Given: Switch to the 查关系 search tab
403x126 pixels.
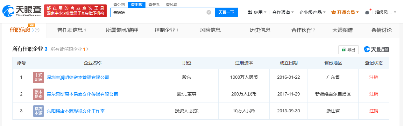Looking at the screenshot, I should pyautogui.click(x=154, y=4).
